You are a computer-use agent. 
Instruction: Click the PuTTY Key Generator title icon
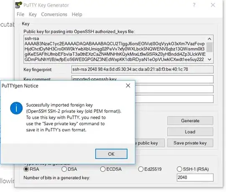coord(18,5)
